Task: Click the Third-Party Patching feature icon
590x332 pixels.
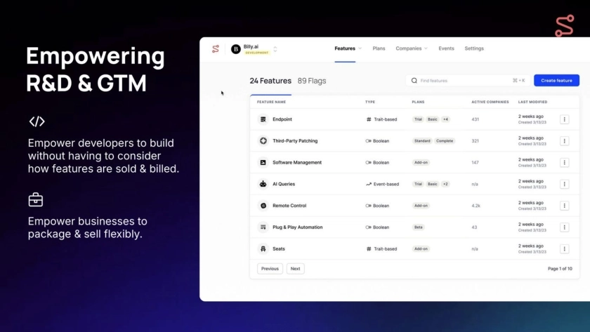Action: point(263,141)
